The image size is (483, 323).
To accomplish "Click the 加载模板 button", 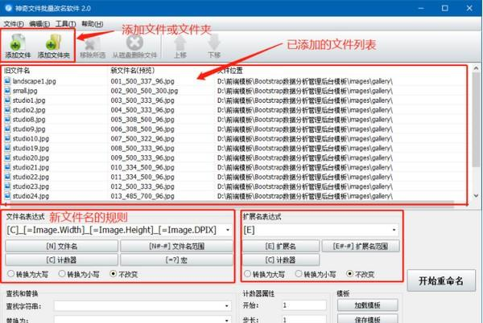I will pyautogui.click(x=368, y=305).
